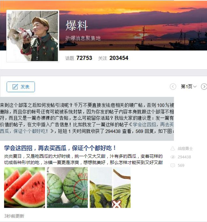Click the comment replies icon
The image size is (207, 222).
click(x=173, y=165)
